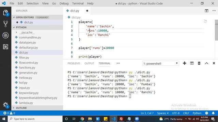Screen dimensions: 218x122
Task: Click the feedback smiley icon
Action: (x=207, y=113)
